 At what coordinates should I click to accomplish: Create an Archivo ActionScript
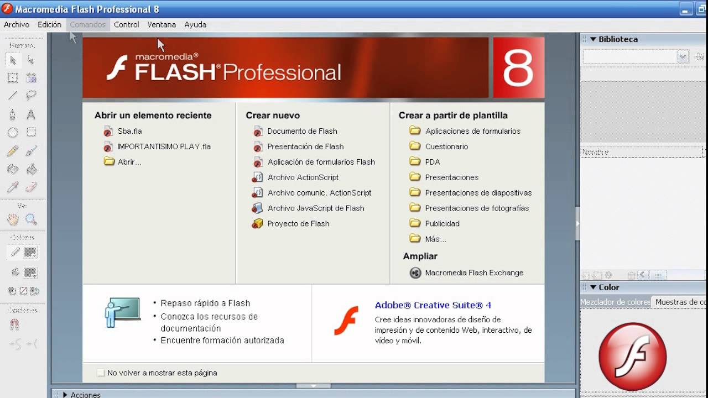click(303, 177)
